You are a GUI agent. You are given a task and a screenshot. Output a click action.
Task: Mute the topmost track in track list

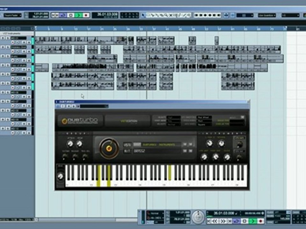pos(3,38)
